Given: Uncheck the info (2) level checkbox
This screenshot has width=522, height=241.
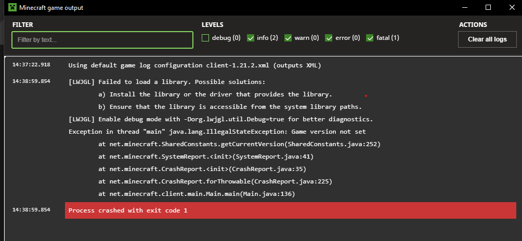Looking at the screenshot, I should click(x=251, y=38).
